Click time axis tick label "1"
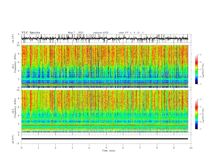The width and height of the screenshot is (215, 166). (x=38, y=148)
